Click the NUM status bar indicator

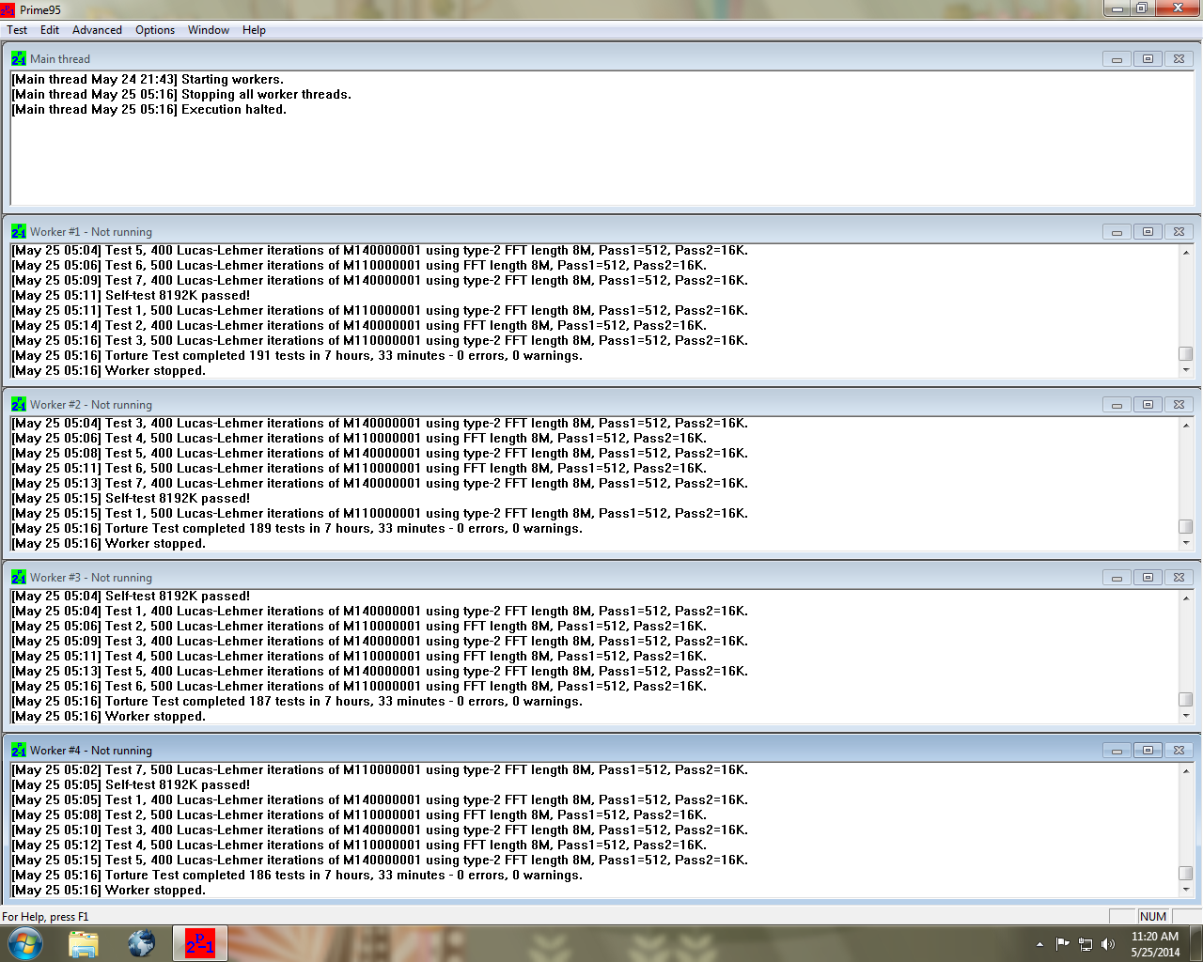point(1153,917)
